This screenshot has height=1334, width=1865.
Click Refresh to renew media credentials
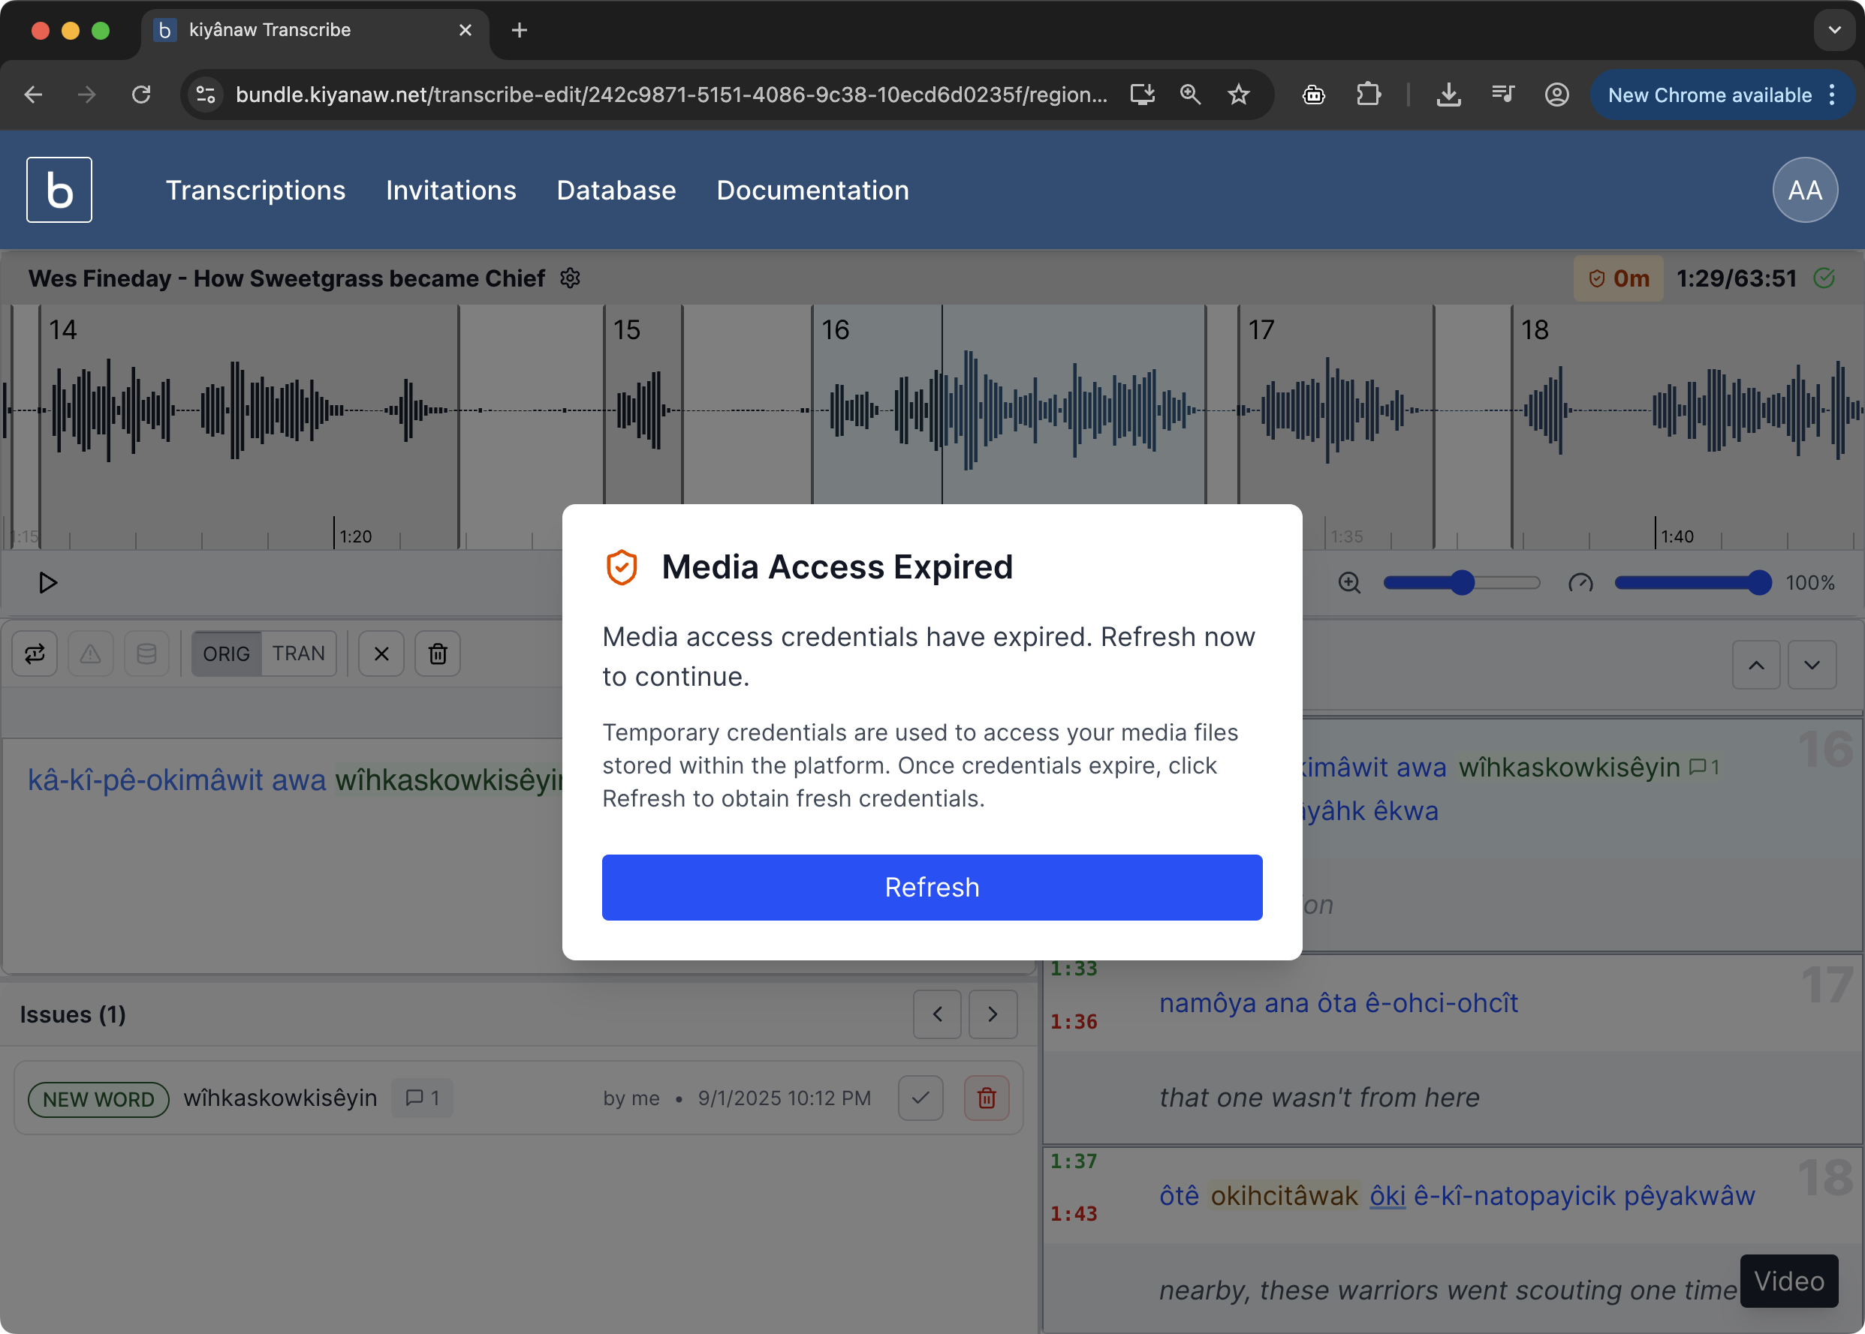930,887
